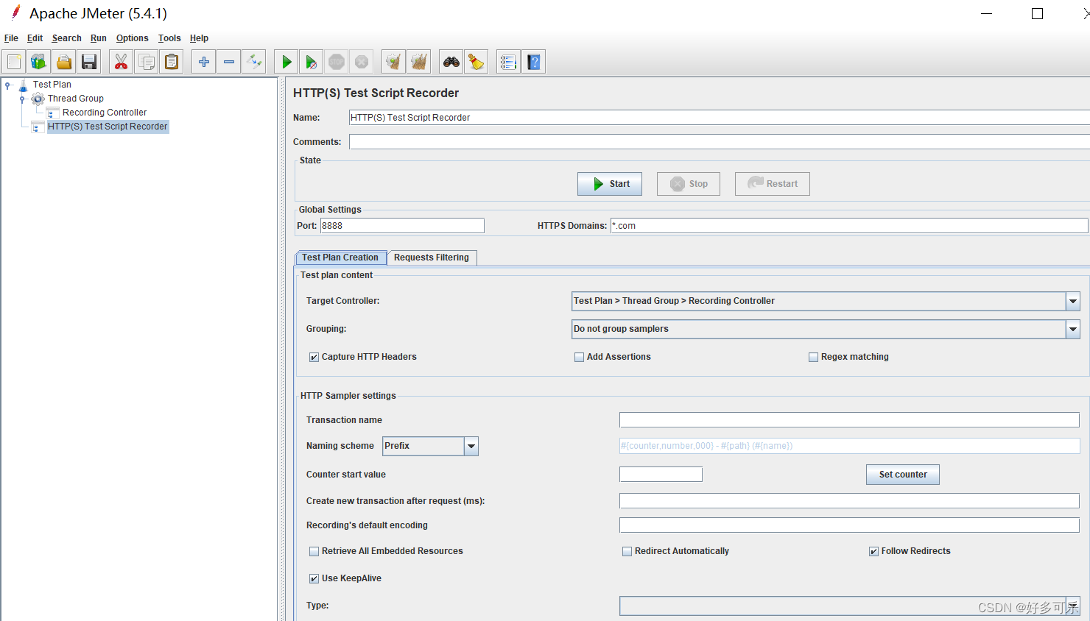Click the Recording's default encoding field
Viewport: 1090px width, 621px height.
(x=849, y=525)
